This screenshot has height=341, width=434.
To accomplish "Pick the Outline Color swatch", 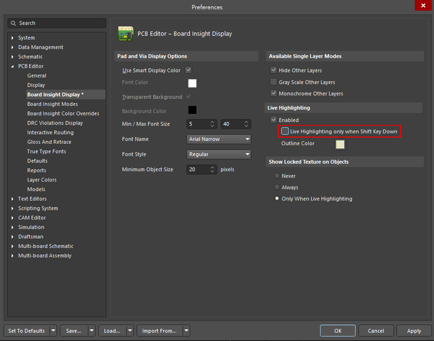I will pos(340,144).
